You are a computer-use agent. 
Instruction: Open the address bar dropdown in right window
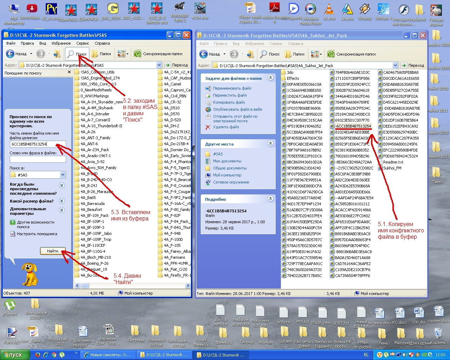click(396, 65)
